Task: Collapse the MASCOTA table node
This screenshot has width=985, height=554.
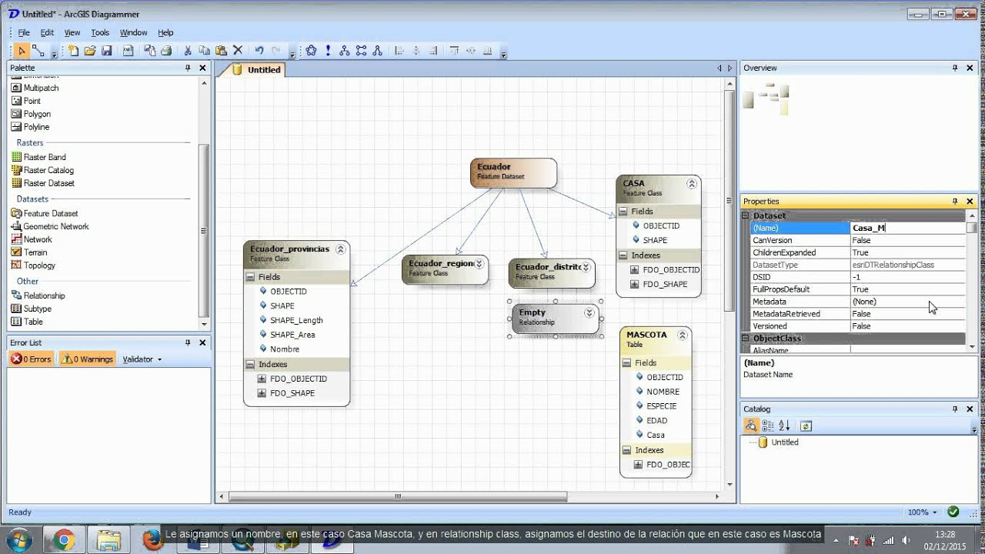Action: pos(682,335)
